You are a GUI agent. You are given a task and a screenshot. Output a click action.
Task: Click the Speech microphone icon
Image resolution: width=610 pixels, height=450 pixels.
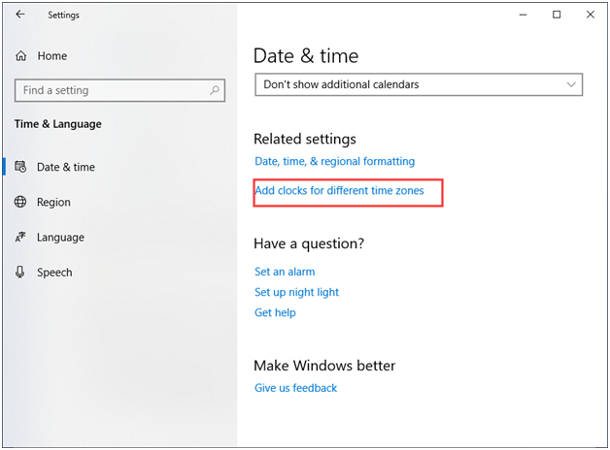pos(20,273)
